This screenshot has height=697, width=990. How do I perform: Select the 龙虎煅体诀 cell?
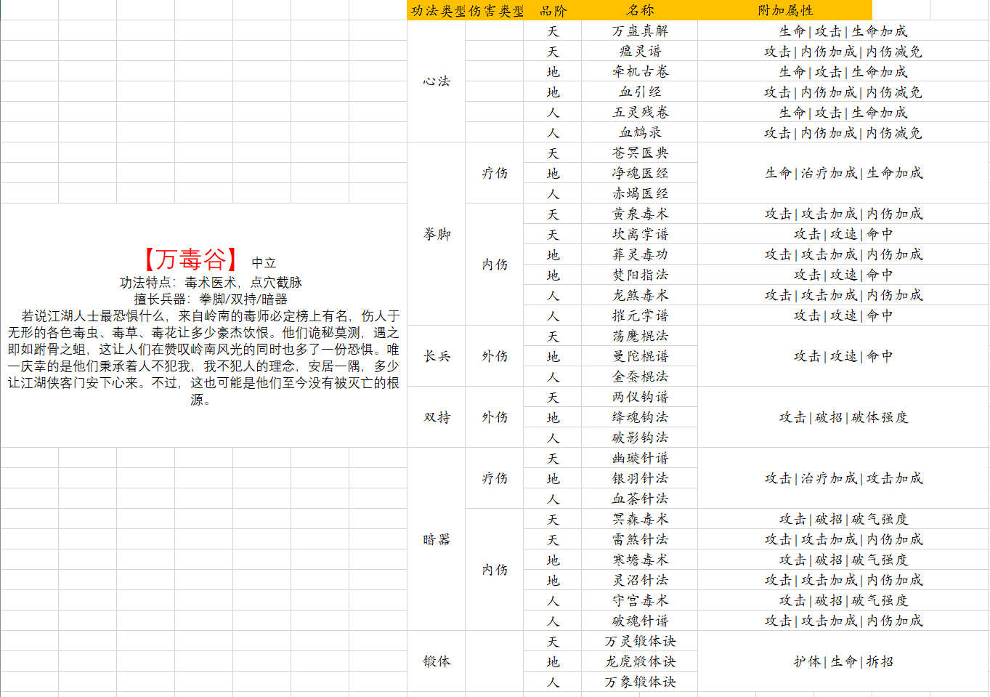[640, 661]
